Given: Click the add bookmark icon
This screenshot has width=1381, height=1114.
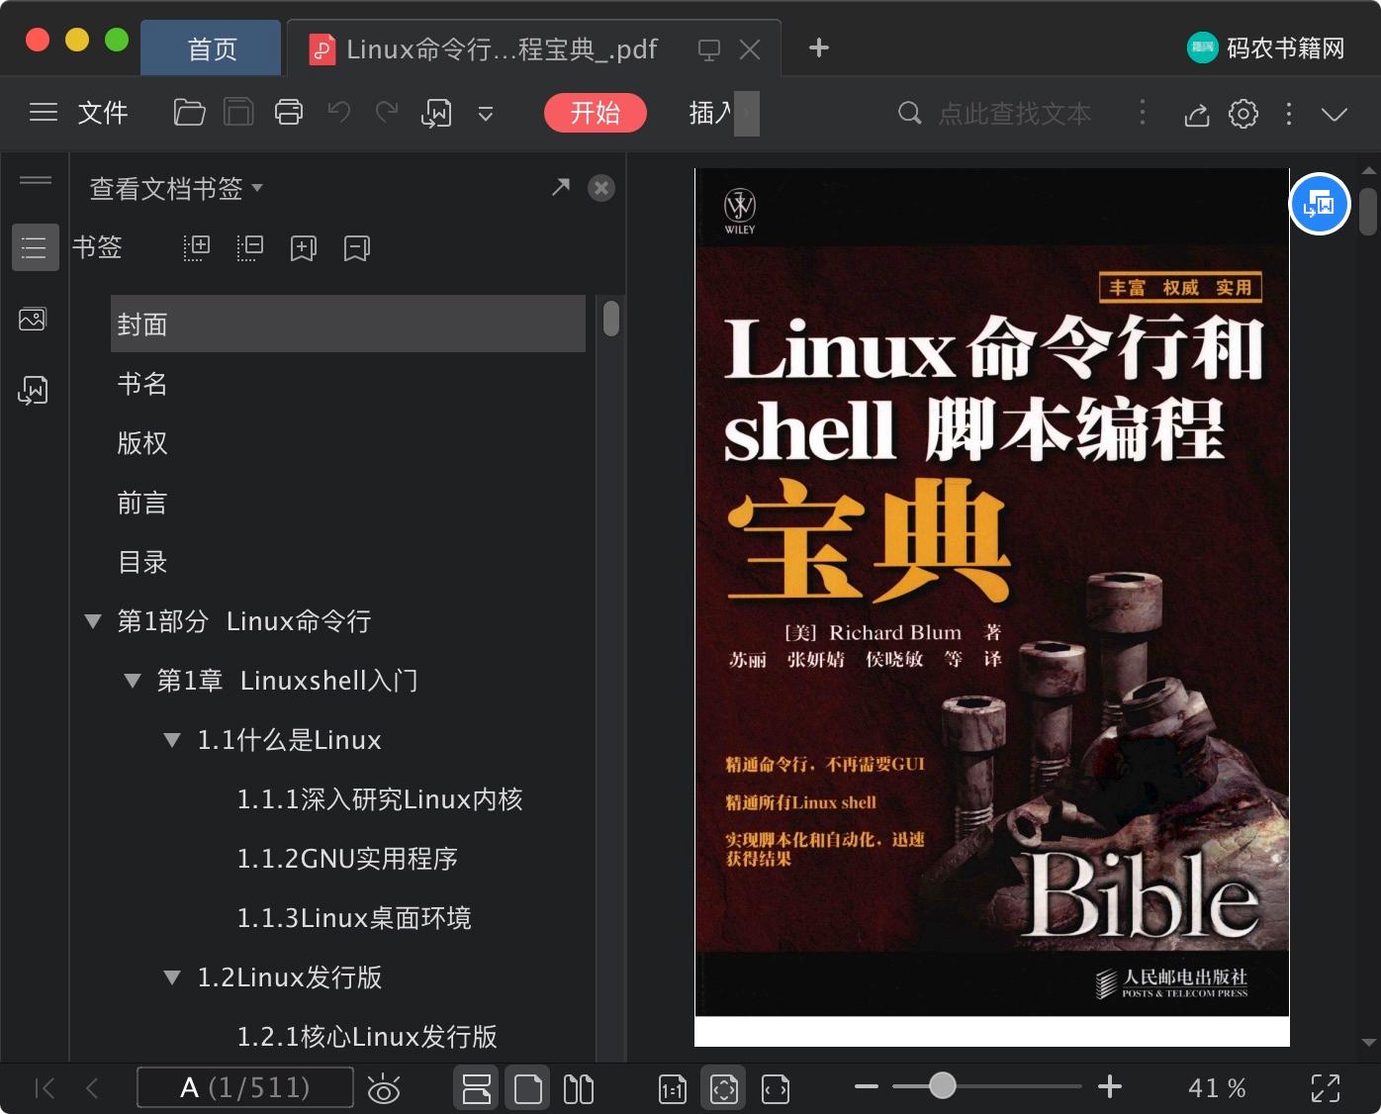Looking at the screenshot, I should tap(304, 248).
